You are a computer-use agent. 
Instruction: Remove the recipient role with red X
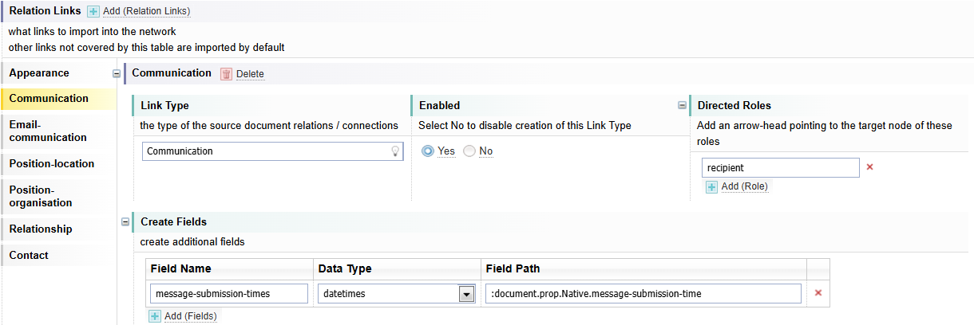(x=870, y=167)
